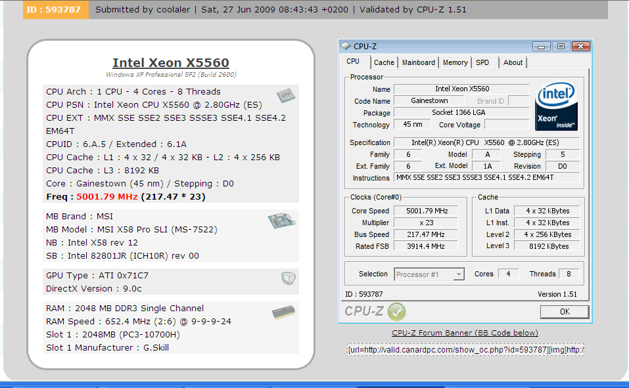Select the SPD tab

[482, 62]
